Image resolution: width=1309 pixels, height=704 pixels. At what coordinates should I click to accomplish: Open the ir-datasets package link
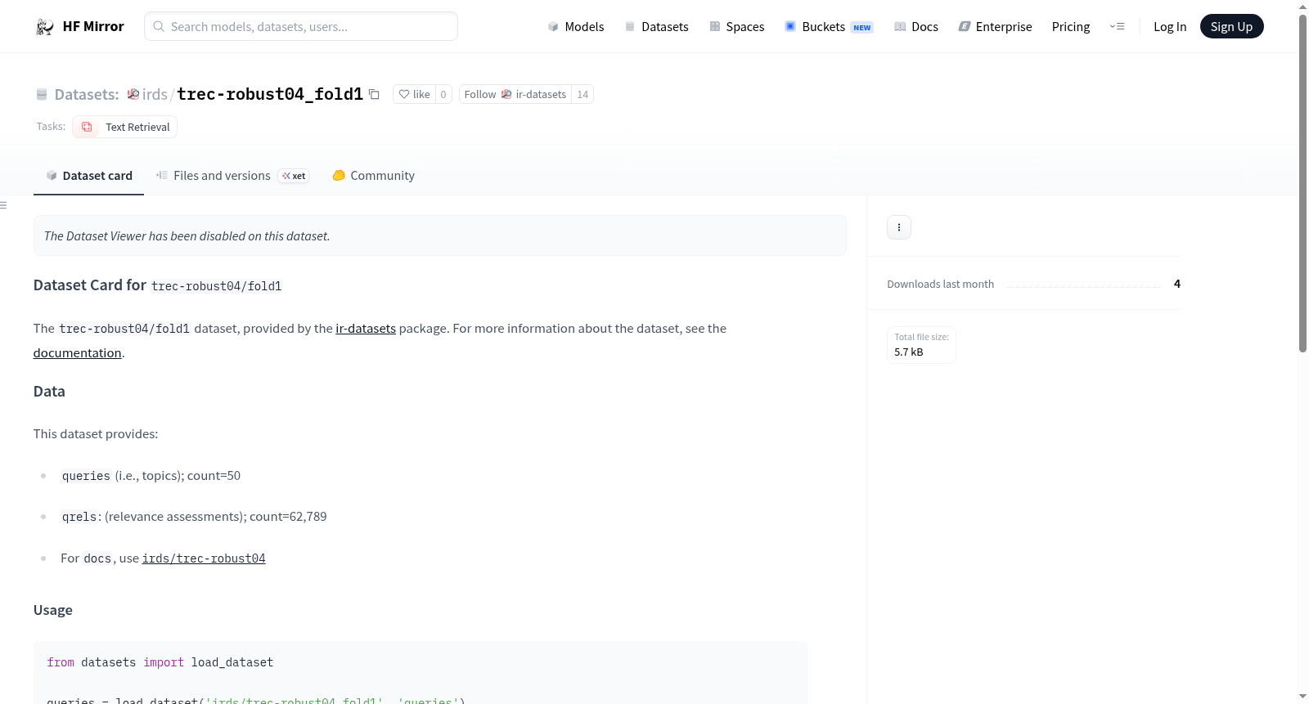[366, 329]
